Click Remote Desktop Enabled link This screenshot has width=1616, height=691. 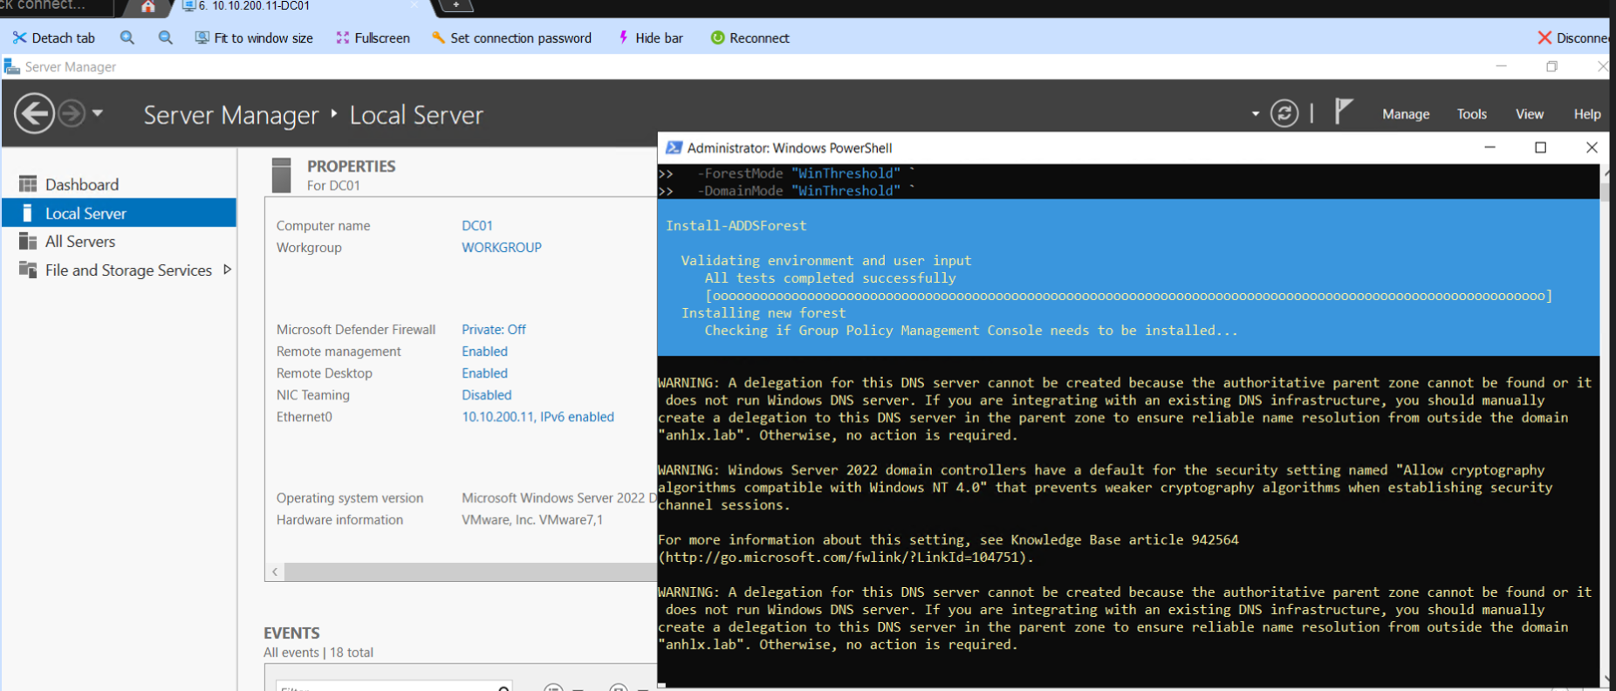tap(484, 373)
